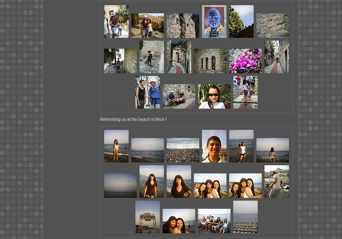
Task: View girl facing the sea from behind
Action: click(x=272, y=150)
